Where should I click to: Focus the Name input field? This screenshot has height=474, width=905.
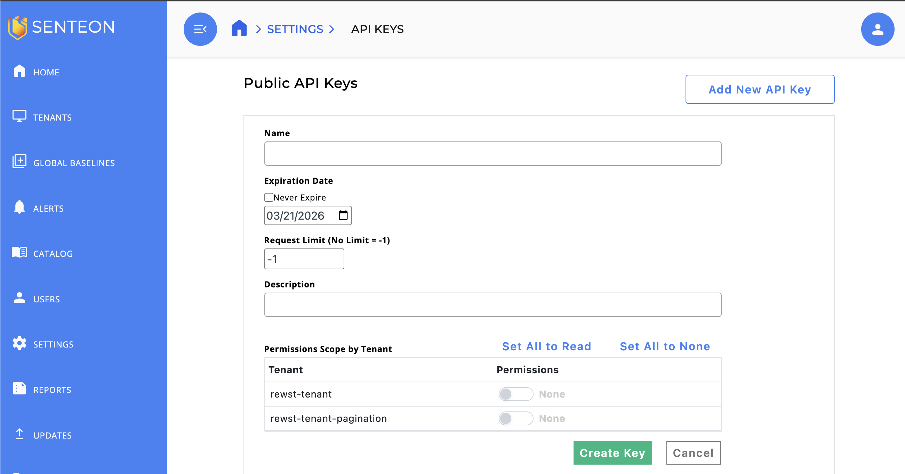coord(492,154)
